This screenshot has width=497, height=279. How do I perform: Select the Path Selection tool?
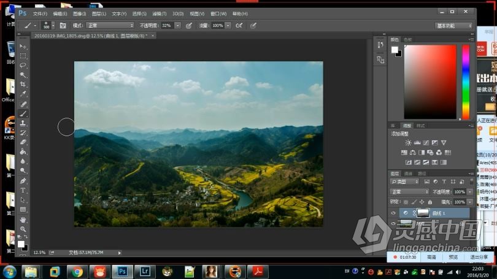tap(23, 200)
